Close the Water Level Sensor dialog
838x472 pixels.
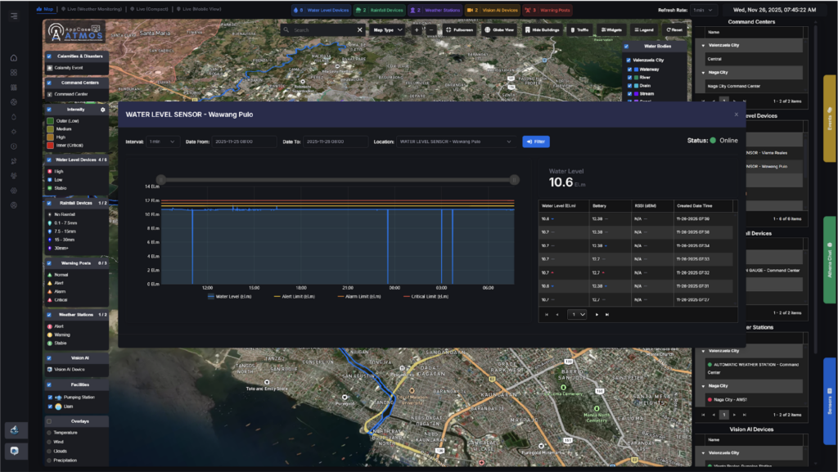[736, 115]
